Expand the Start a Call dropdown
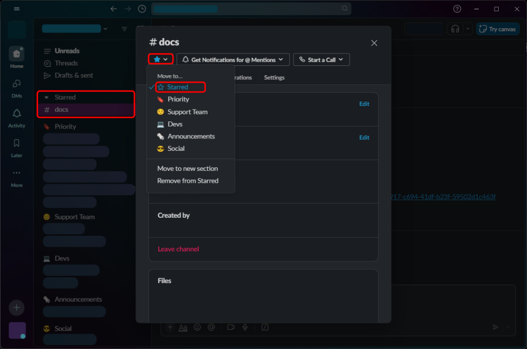The image size is (527, 349). tap(322, 60)
